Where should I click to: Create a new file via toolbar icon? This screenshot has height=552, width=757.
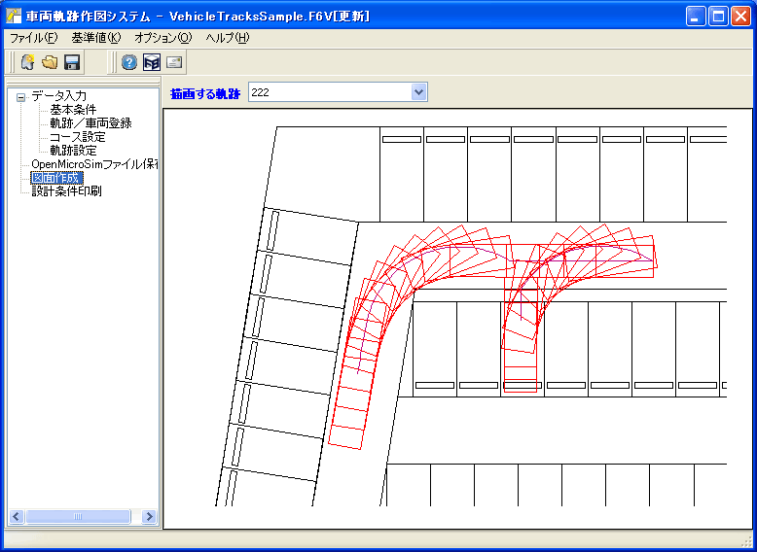click(x=27, y=62)
